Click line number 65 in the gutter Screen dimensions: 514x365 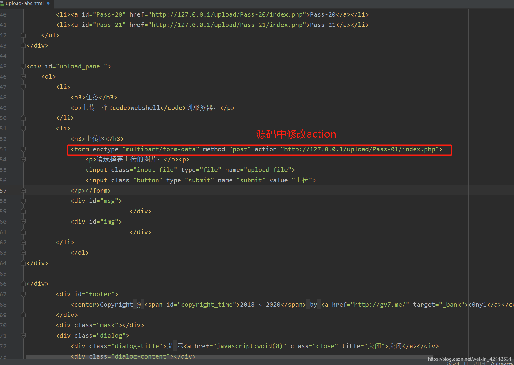click(3, 274)
